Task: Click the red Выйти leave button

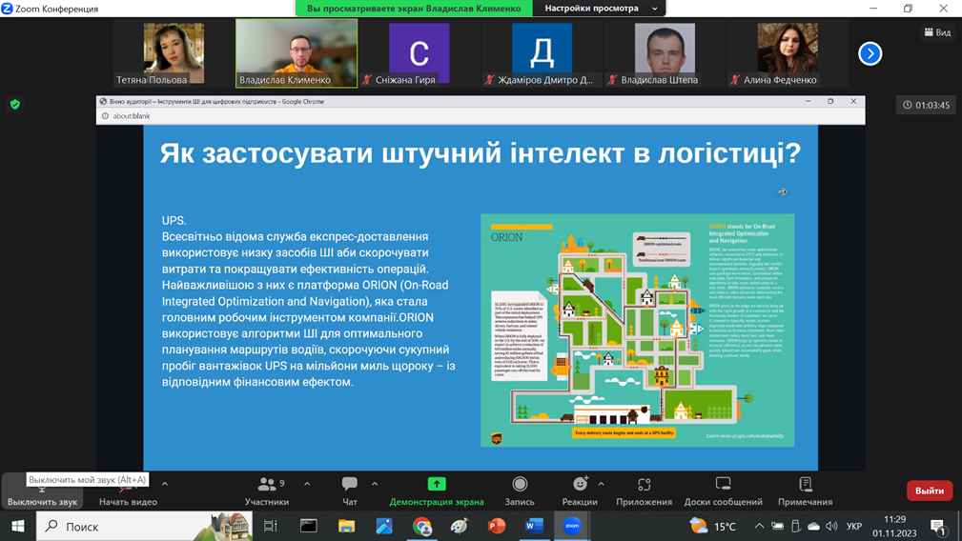Action: tap(930, 491)
